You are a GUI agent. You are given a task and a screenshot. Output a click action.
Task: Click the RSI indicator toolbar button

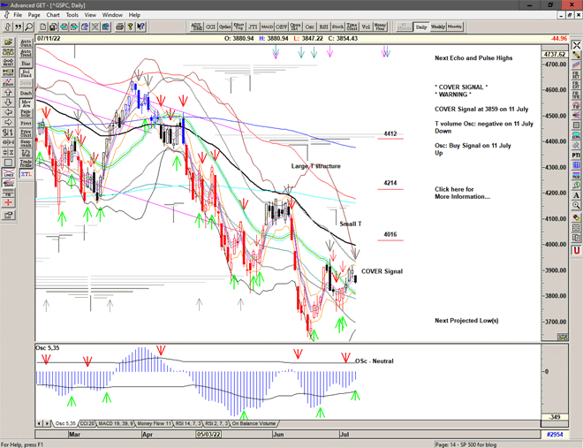[x=323, y=27]
